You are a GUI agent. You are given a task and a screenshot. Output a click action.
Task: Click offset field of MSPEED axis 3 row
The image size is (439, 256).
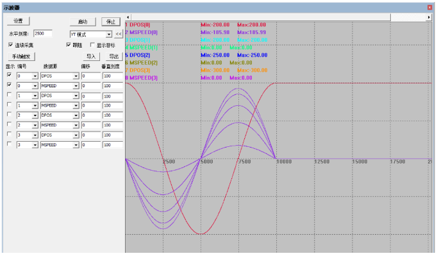[91, 145]
